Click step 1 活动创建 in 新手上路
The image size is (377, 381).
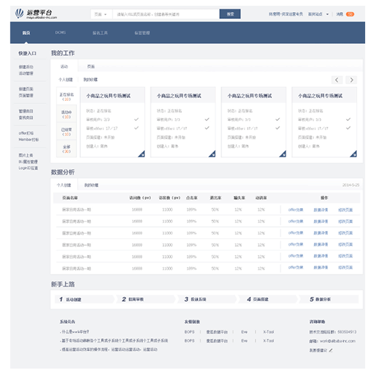85,300
